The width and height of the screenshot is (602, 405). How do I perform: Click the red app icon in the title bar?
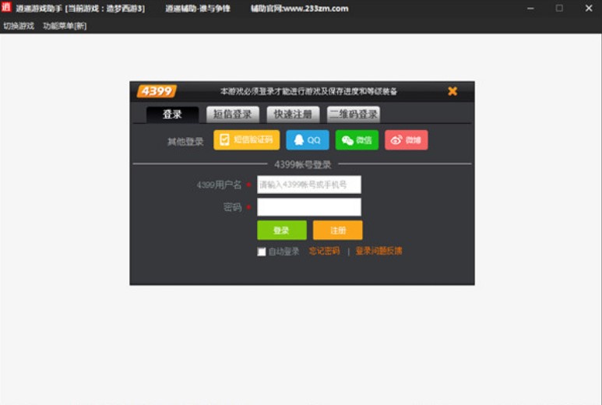coord(6,7)
